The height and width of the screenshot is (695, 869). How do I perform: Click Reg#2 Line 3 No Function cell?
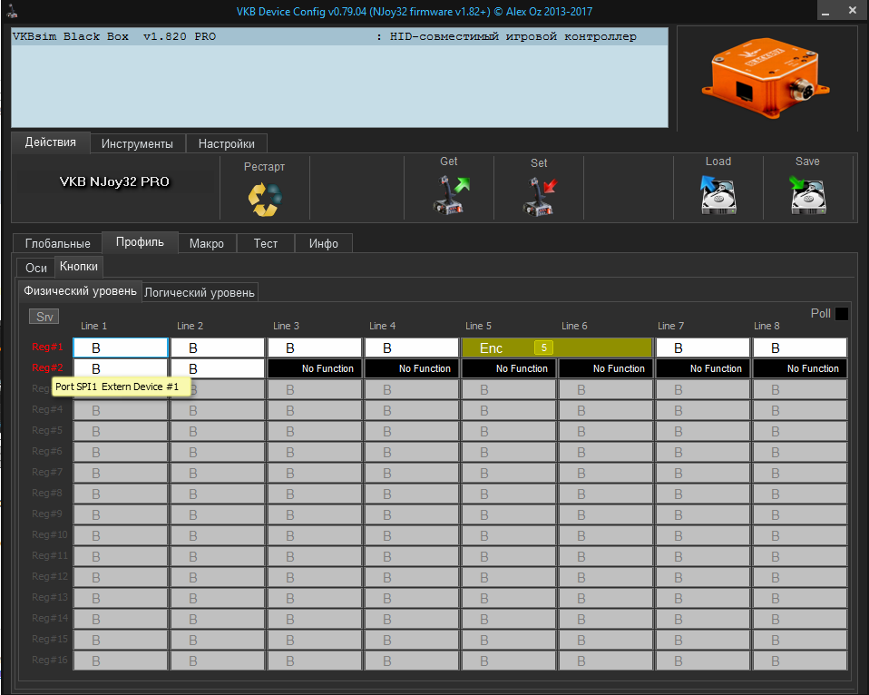[315, 368]
